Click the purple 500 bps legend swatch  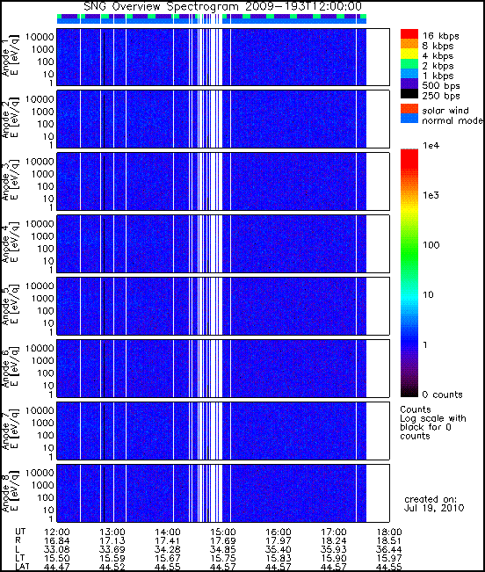pyautogui.click(x=409, y=83)
